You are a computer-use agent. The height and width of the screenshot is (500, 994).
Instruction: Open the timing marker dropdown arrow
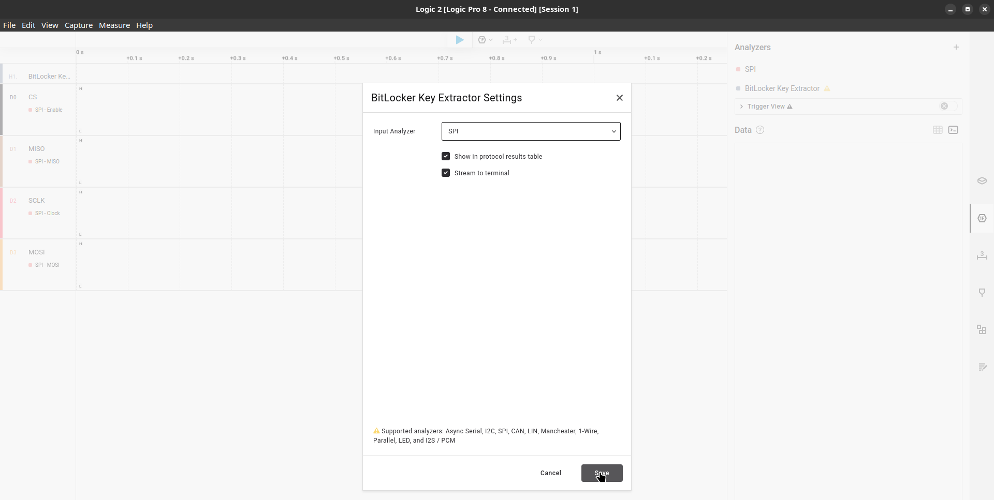click(540, 40)
